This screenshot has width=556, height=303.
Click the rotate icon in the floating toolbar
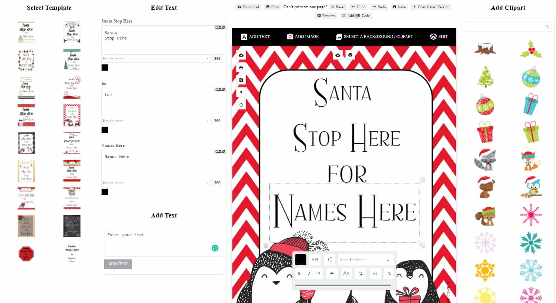coord(390,273)
